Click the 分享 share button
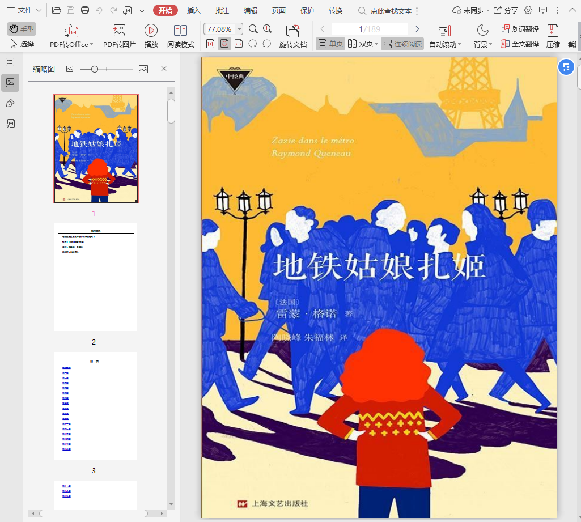The width and height of the screenshot is (581, 522). click(x=506, y=10)
